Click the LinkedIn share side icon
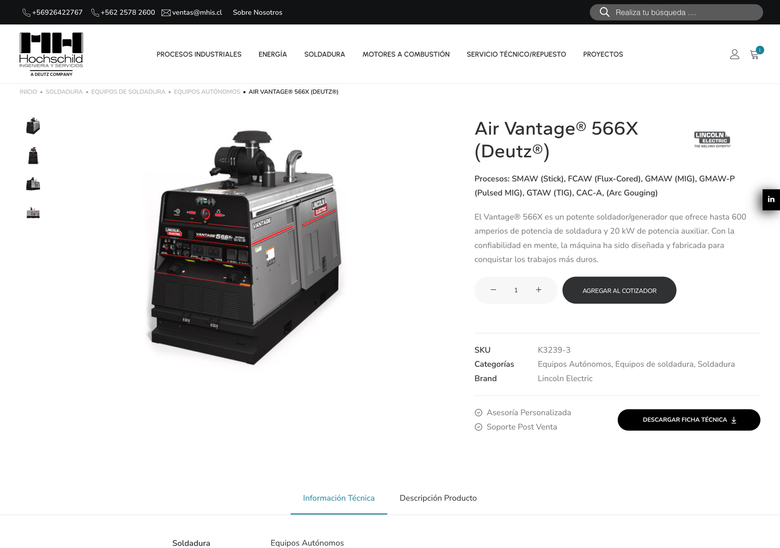 coord(771,200)
